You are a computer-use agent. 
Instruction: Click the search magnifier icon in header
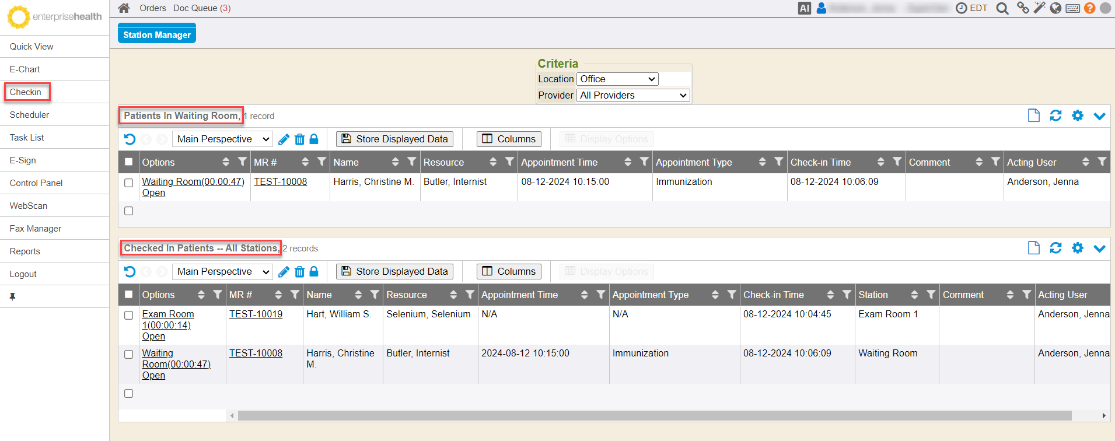click(1002, 8)
